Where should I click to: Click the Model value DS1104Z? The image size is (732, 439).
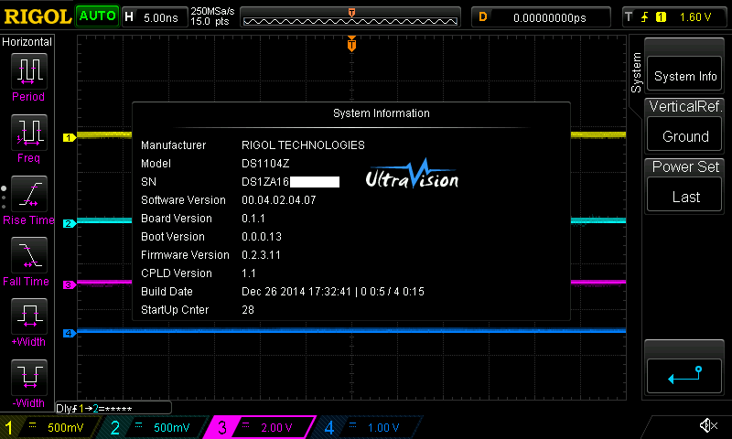(265, 164)
